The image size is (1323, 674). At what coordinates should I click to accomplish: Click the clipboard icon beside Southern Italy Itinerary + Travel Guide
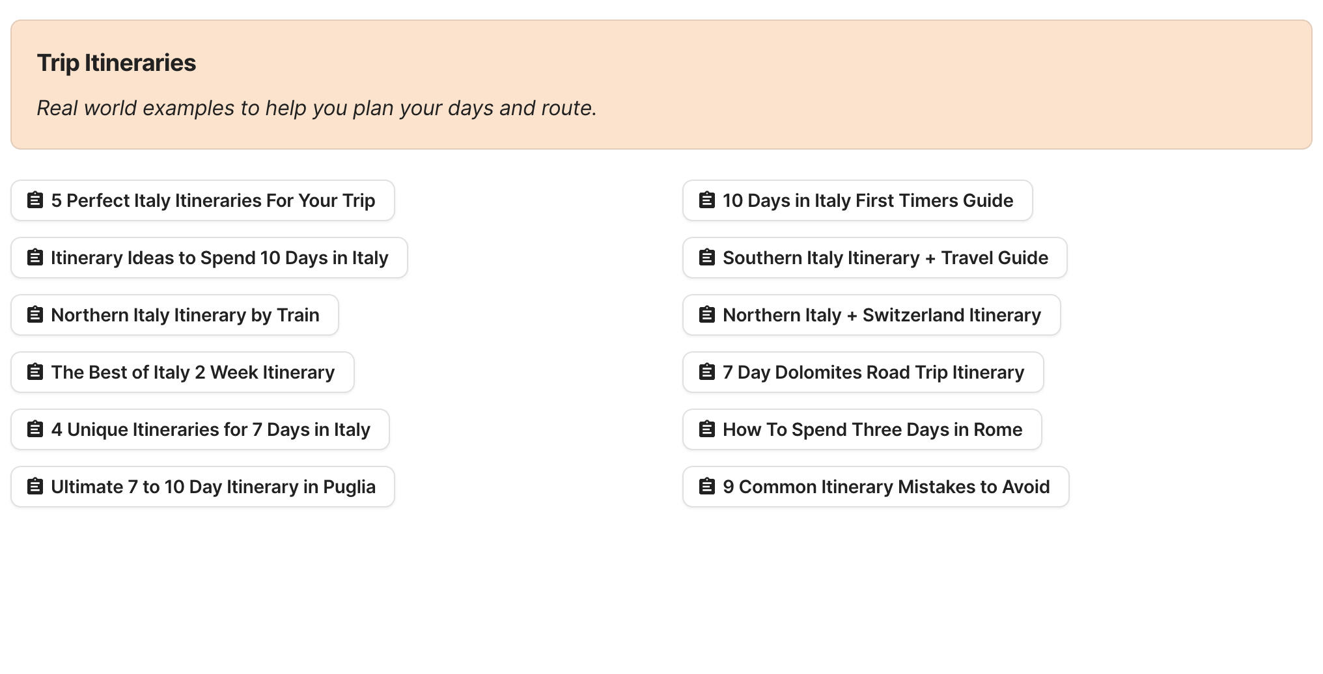706,258
